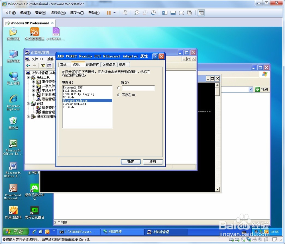The image size is (285, 244).
Task: Open 网上邻居 desktop icon
Action: pos(13,78)
